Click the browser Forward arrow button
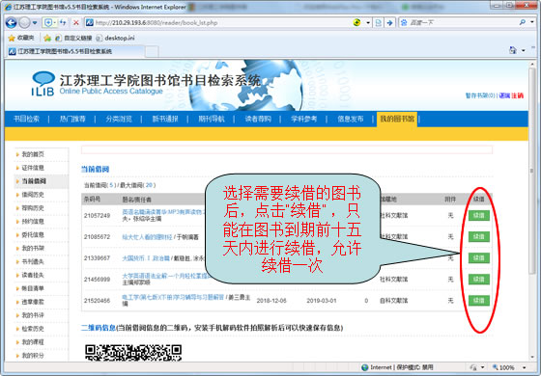Viewport: 541px width, 376px height. click(24, 23)
